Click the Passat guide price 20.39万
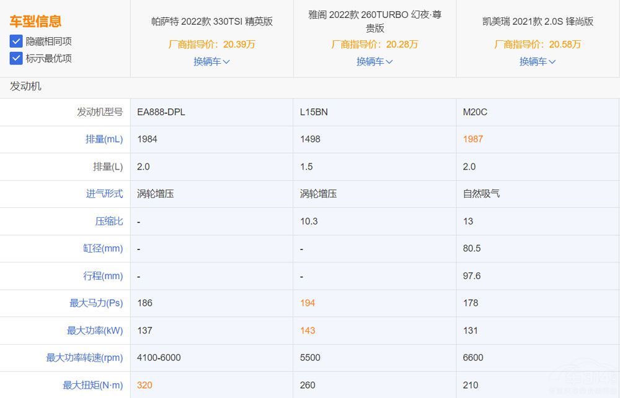The height and width of the screenshot is (398, 620). point(211,45)
